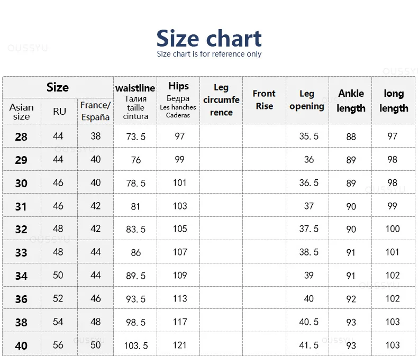This screenshot has height=356, width=418.
Task: Click the 'Front Rise' column header
Action: point(264,101)
